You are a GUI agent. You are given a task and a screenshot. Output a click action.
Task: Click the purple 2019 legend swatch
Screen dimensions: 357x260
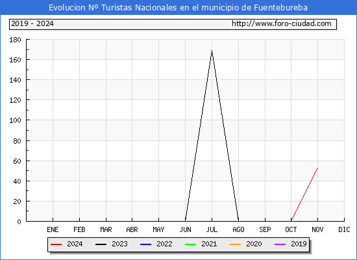click(x=280, y=244)
